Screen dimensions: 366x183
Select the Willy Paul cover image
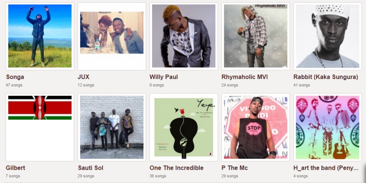[184, 36]
